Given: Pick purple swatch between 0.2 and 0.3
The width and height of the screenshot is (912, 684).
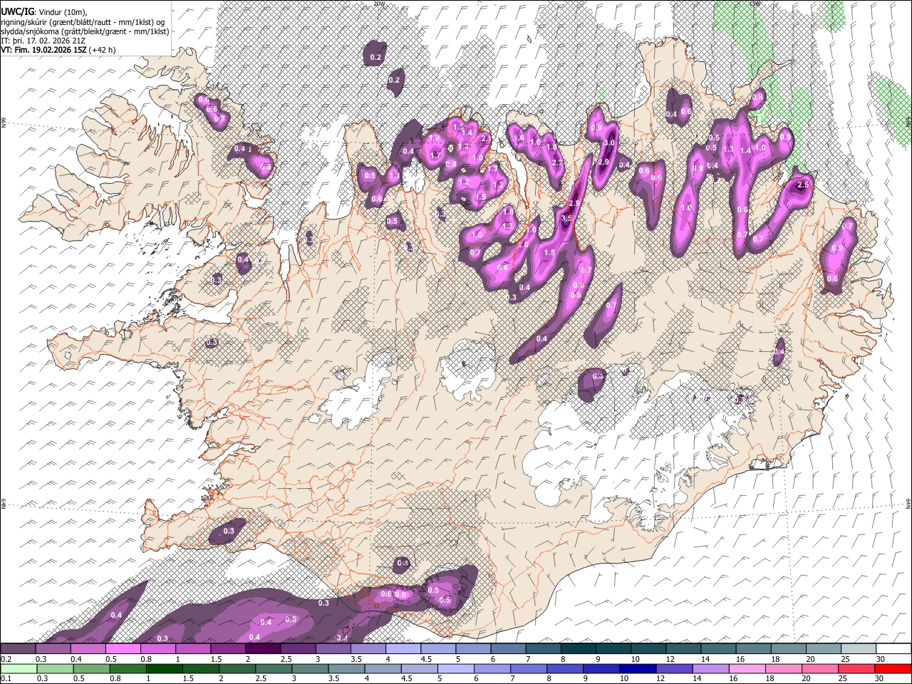Looking at the screenshot, I should (x=18, y=649).
